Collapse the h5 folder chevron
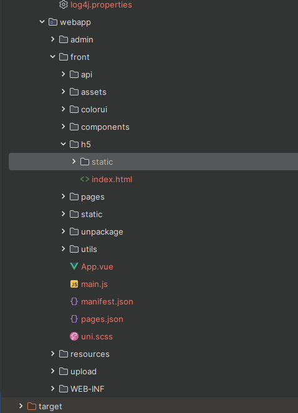This screenshot has height=413, width=298. (63, 144)
